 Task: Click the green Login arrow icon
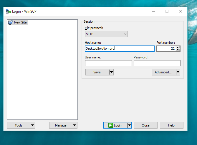tap(110, 125)
